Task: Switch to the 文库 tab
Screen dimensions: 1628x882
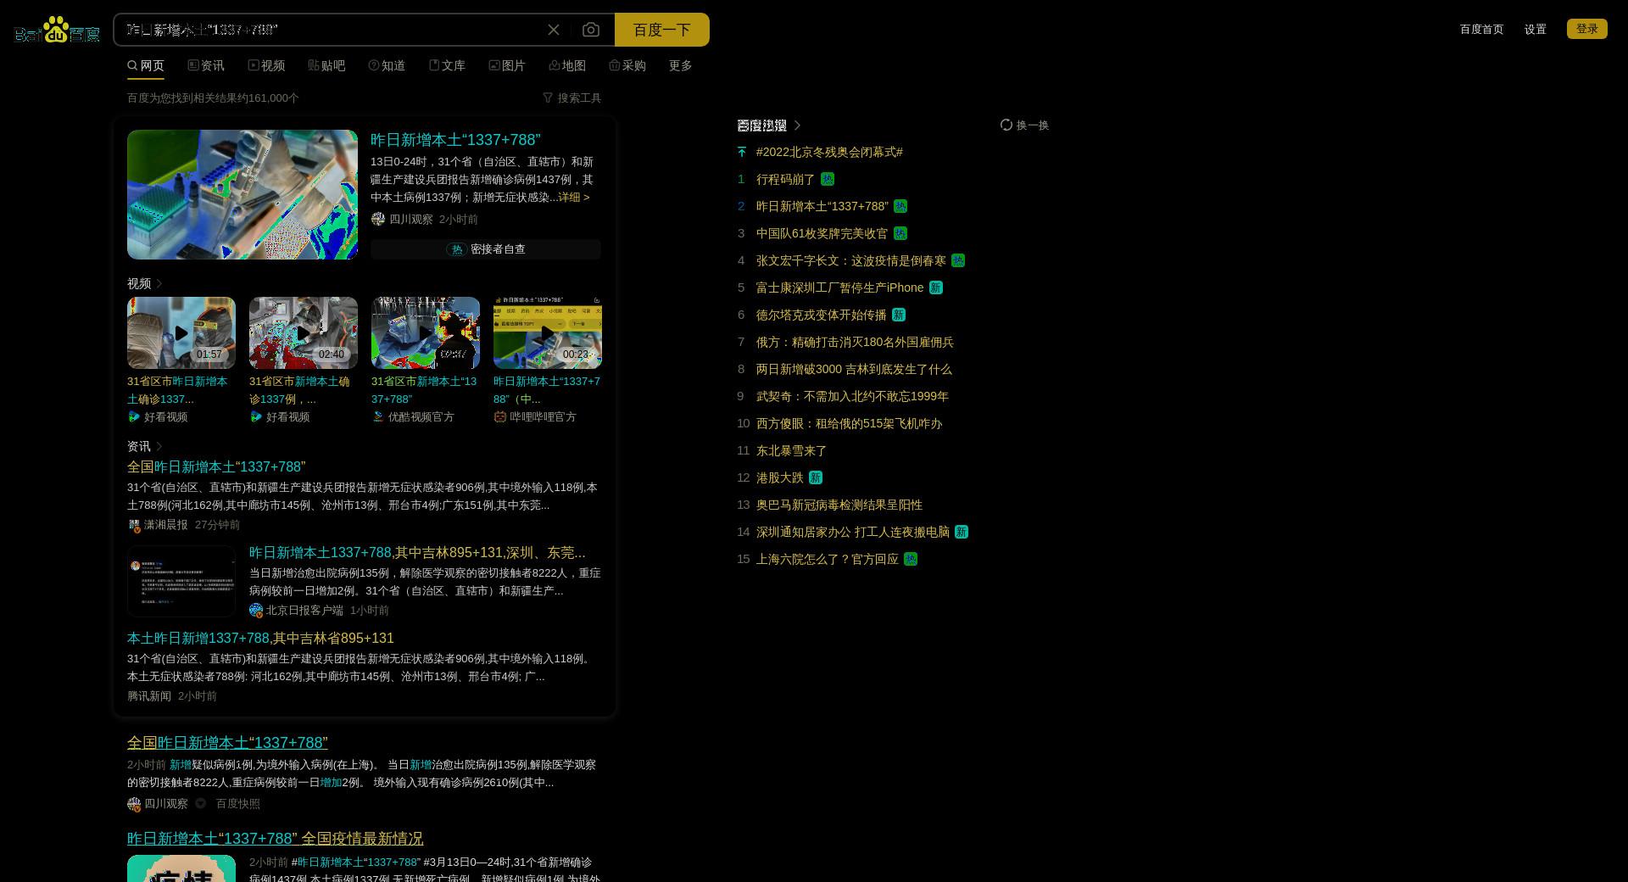Action: coord(447,65)
